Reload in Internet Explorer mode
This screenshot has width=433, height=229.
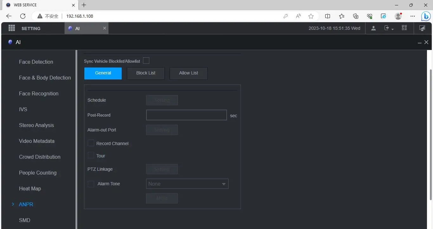point(384,16)
